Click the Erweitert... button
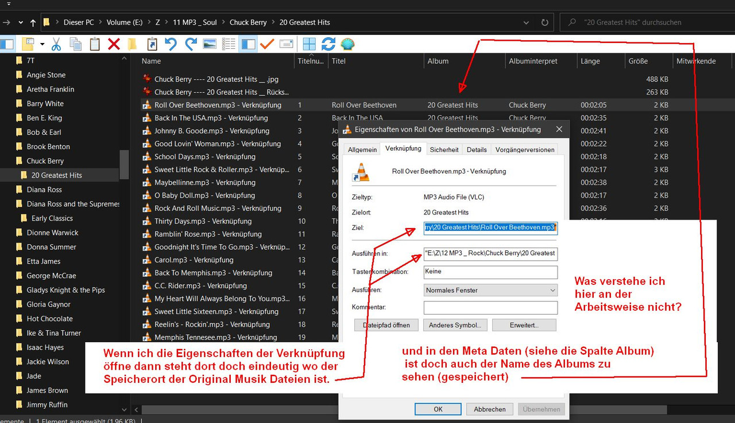This screenshot has height=423, width=735. tap(524, 325)
